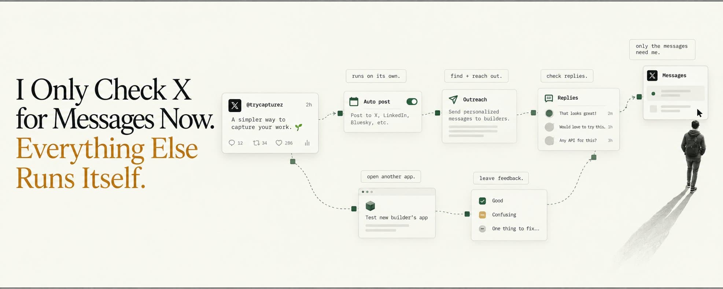This screenshot has width=723, height=289.
Task: Select the avatar beside "Would love to try this."
Action: pyautogui.click(x=549, y=127)
